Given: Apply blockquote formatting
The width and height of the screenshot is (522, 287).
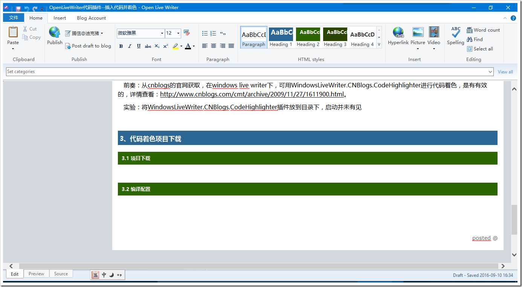Looking at the screenshot, I should point(223,34).
